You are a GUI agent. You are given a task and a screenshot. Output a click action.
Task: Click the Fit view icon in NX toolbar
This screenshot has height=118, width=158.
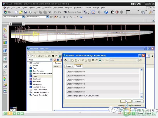coord(93,12)
